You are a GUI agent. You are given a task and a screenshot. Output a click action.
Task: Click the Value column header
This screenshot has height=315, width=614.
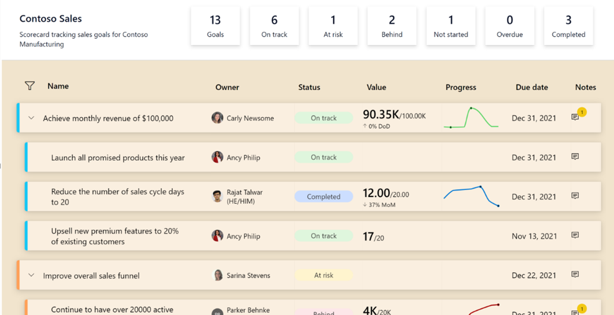(x=376, y=87)
